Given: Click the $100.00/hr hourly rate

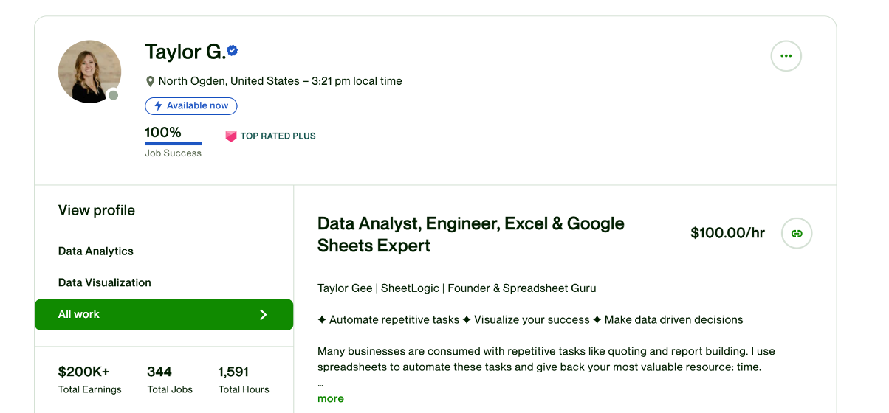Looking at the screenshot, I should 727,233.
